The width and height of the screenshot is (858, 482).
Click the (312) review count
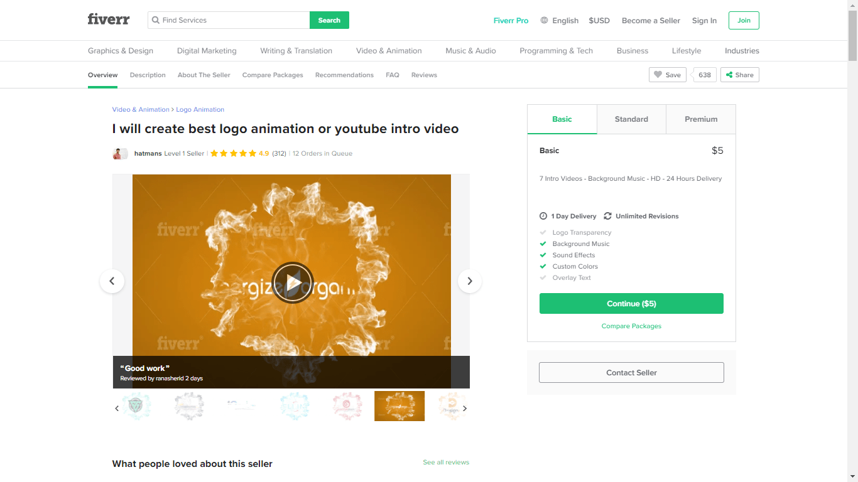tap(279, 153)
